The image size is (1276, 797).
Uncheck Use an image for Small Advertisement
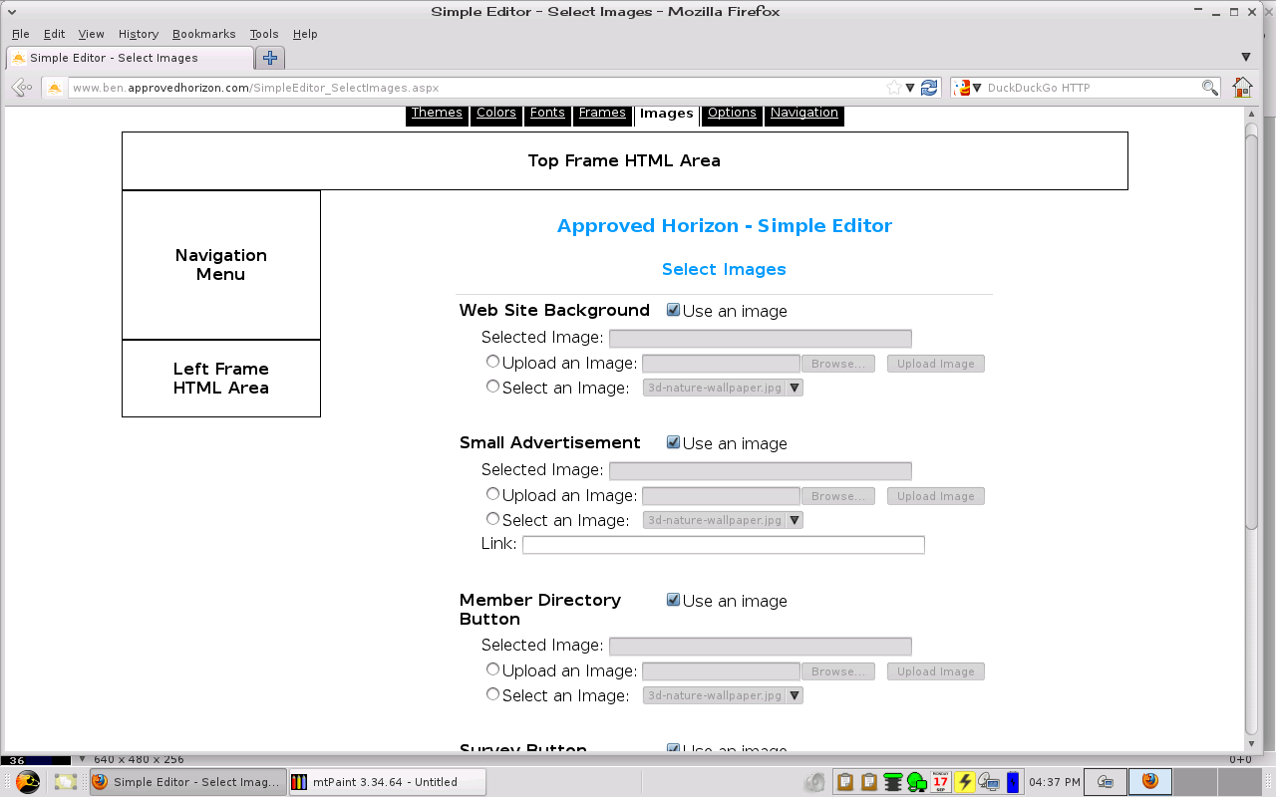coord(674,442)
